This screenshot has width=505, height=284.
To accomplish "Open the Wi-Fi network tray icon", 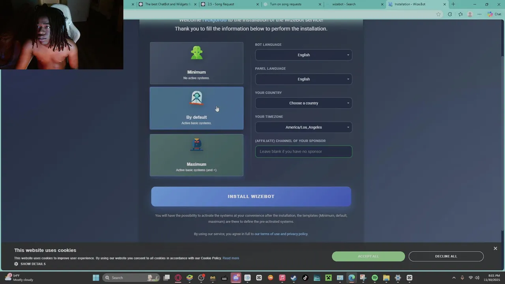I will (x=471, y=278).
